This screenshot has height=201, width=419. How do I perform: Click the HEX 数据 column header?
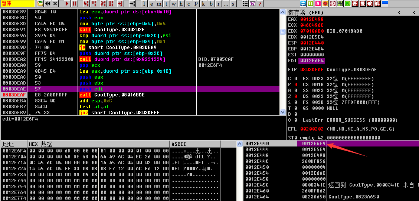click(41, 144)
